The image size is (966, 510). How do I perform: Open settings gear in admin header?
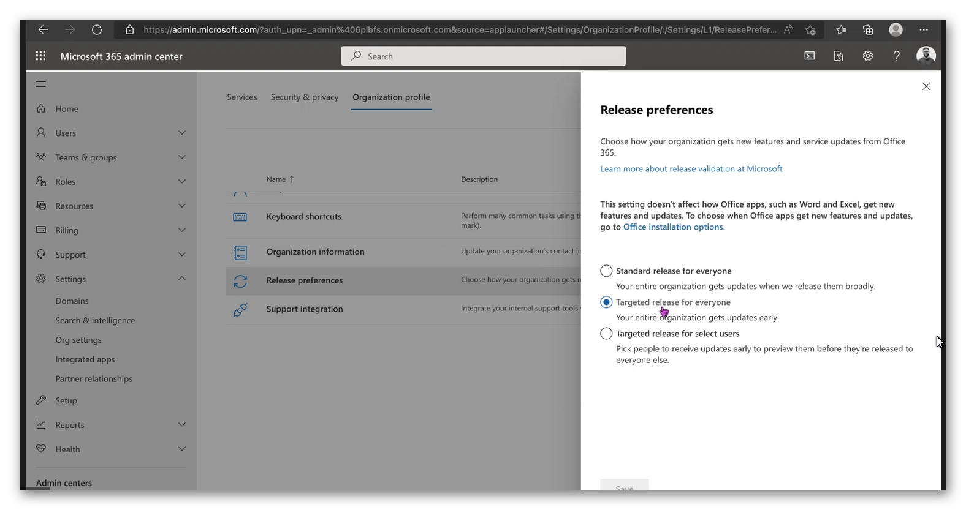pos(868,56)
